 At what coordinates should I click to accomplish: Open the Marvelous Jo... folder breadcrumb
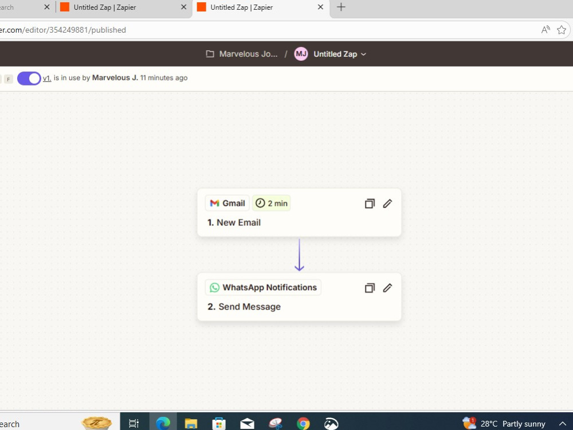248,54
